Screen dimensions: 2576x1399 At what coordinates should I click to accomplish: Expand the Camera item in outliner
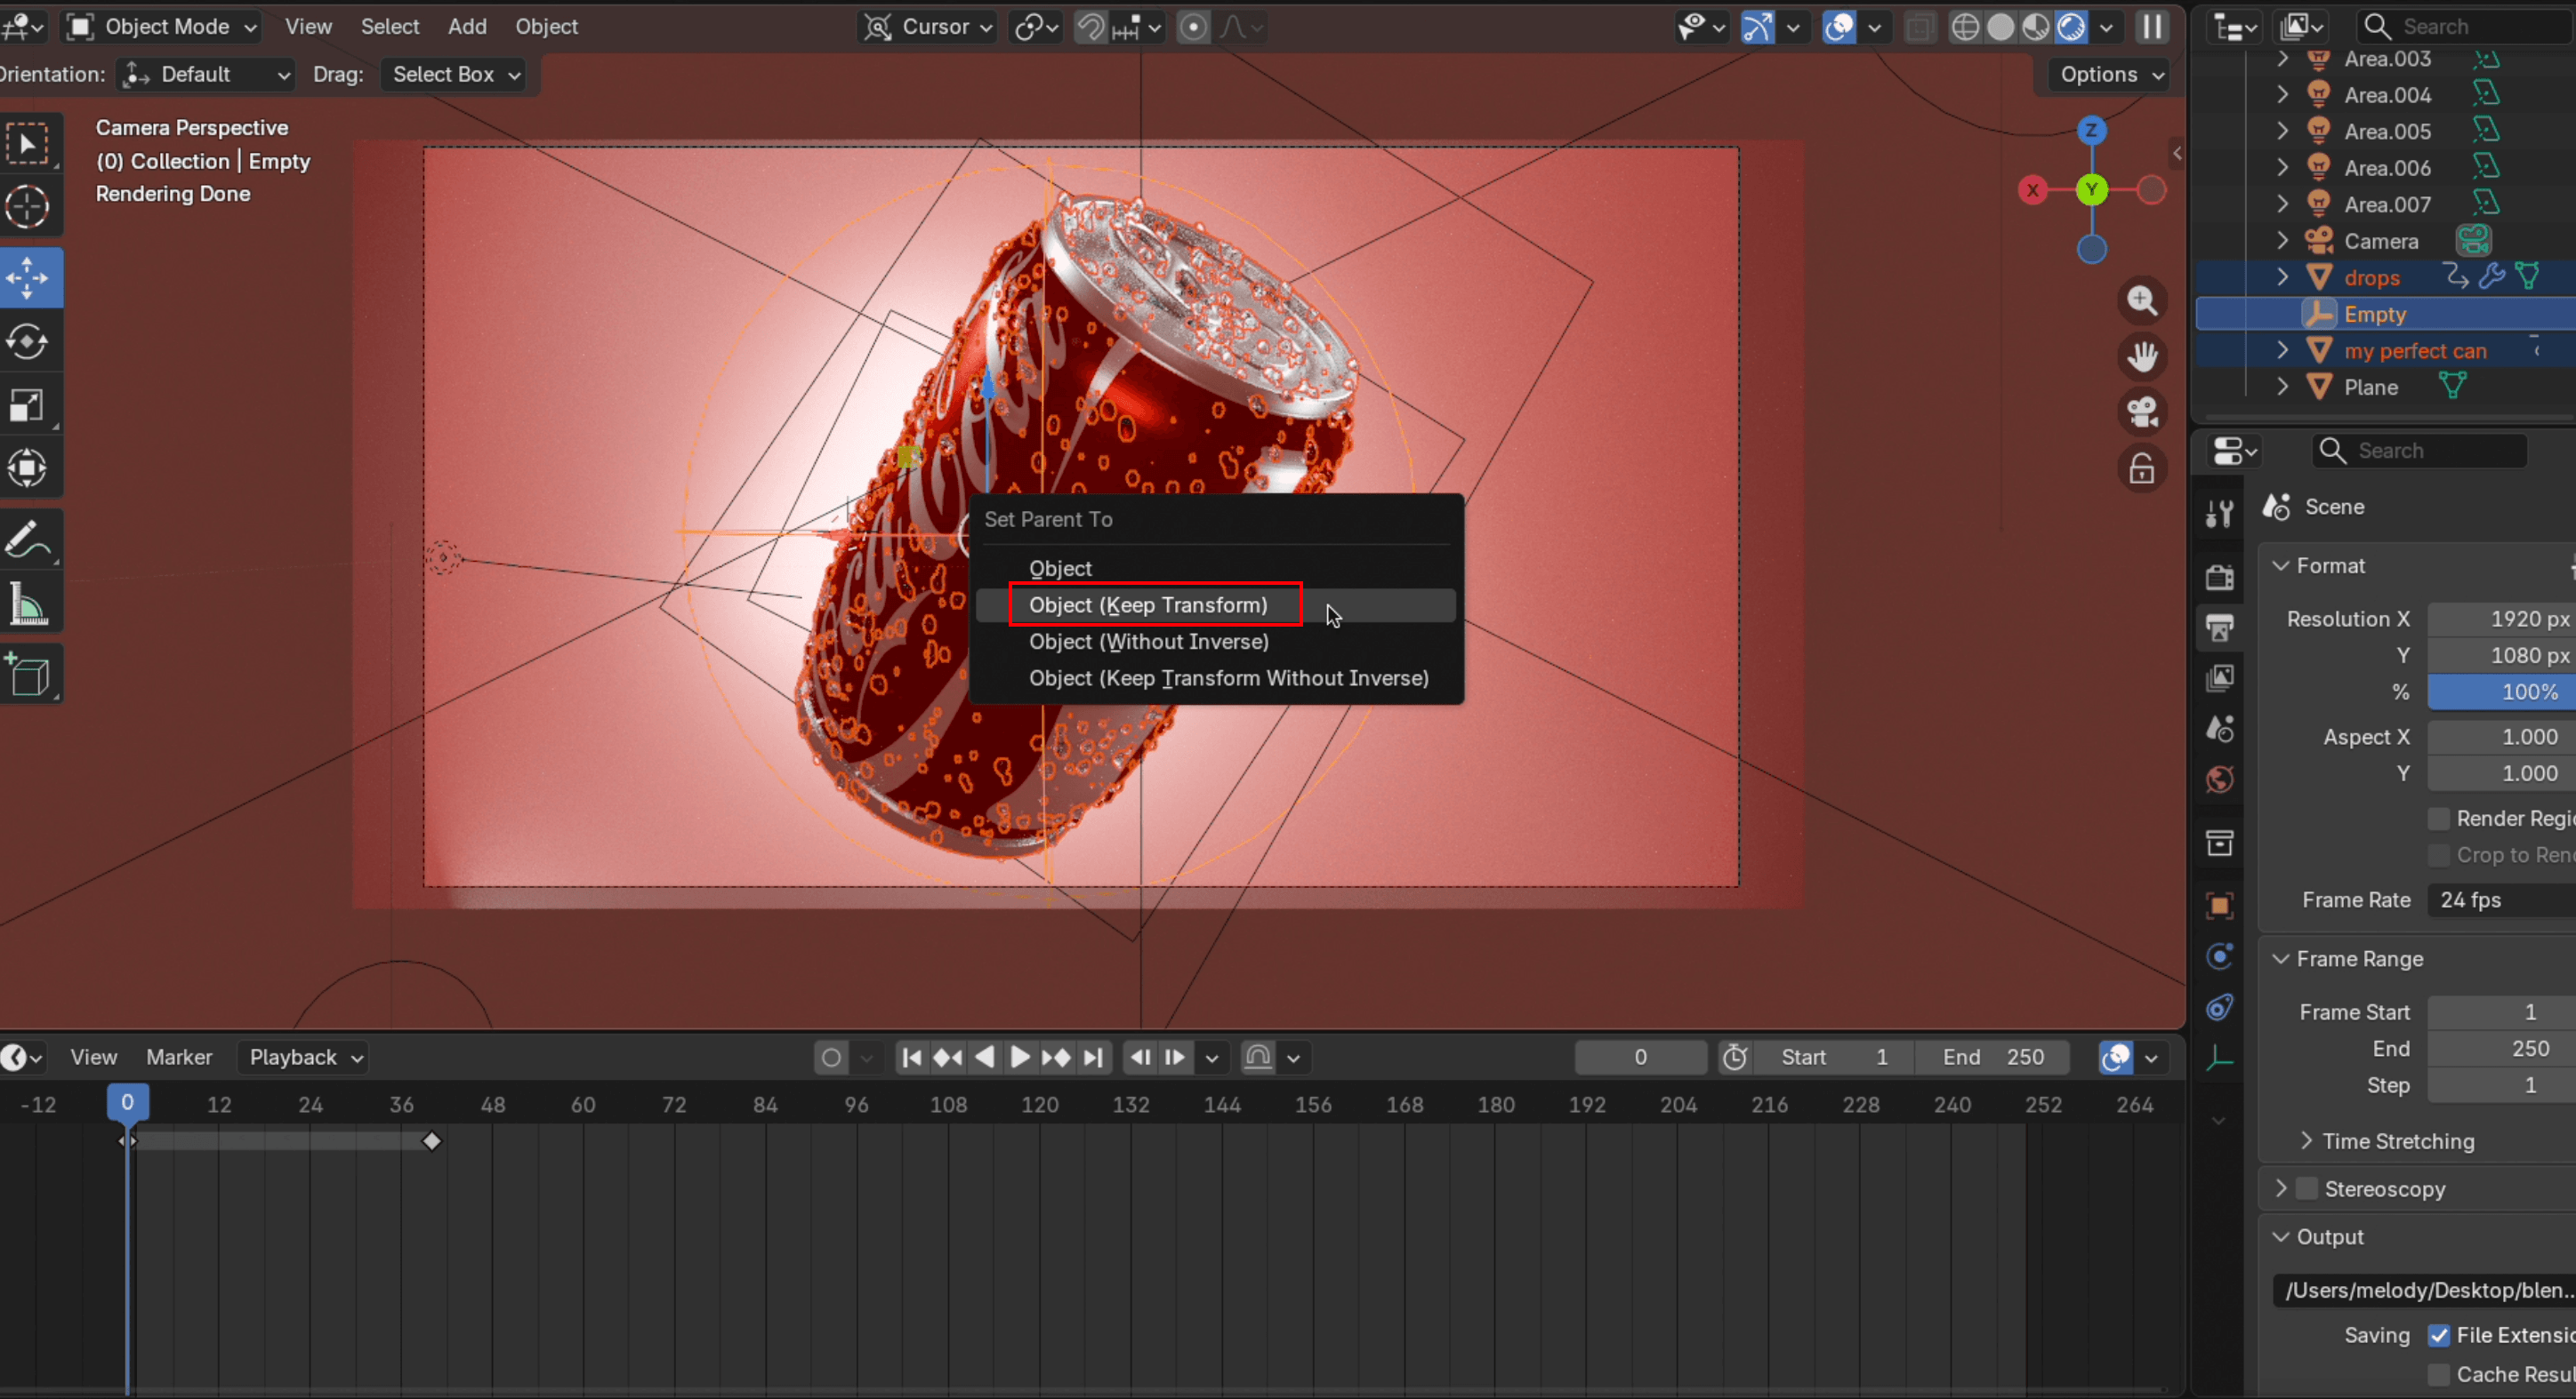2282,241
